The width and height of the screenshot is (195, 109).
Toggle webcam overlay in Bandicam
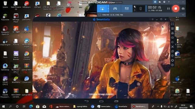[140, 8]
